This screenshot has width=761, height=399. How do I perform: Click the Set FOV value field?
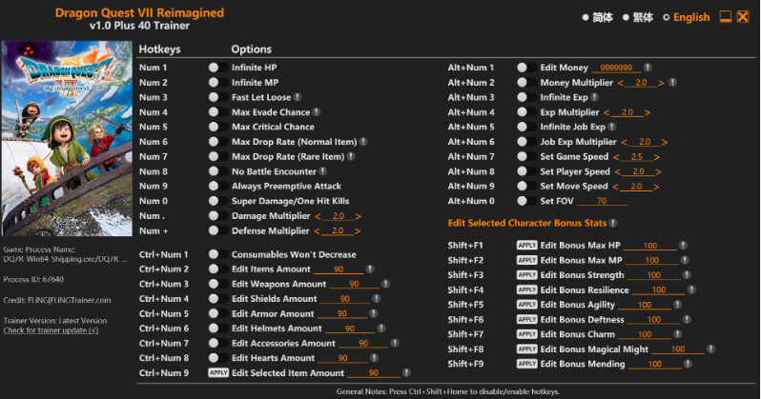pos(602,201)
